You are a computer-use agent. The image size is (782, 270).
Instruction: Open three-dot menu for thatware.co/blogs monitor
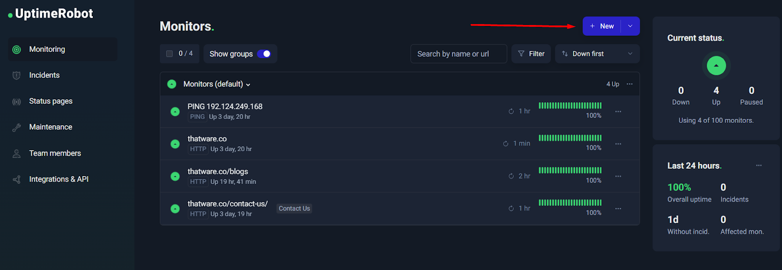(x=618, y=176)
